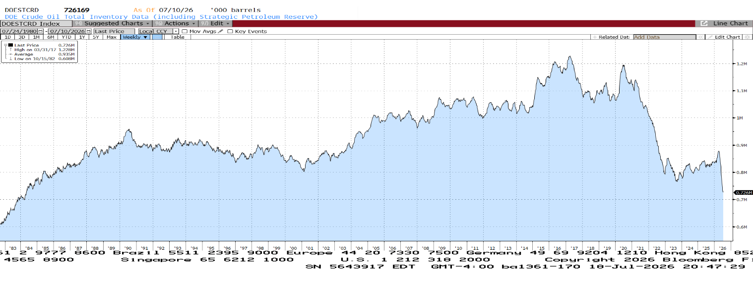This screenshot has width=753, height=281.
Task: Click the start date 07/24/1980 field
Action: (x=19, y=31)
